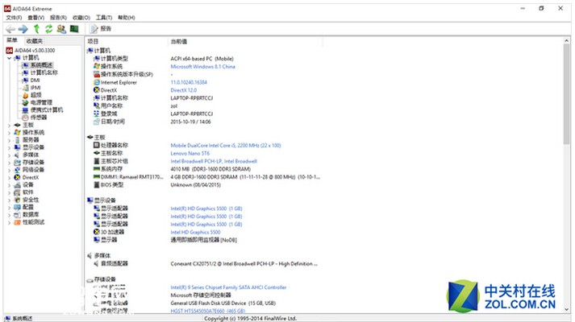Screen dimensions: 575x322
Task: Click the 处理器名称 row icon
Action: [x=97, y=145]
